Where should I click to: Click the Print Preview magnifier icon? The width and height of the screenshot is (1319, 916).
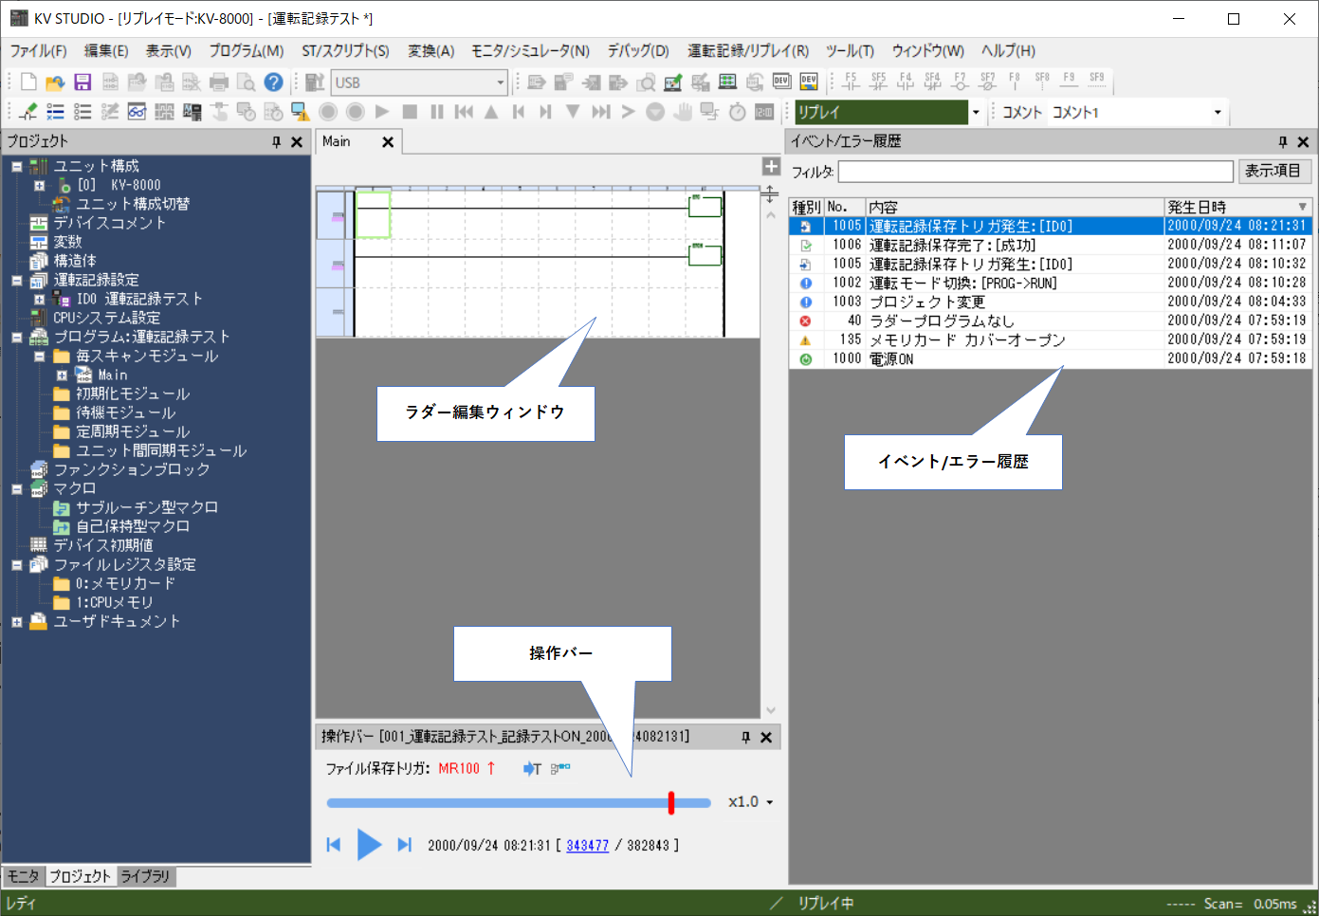tap(246, 82)
